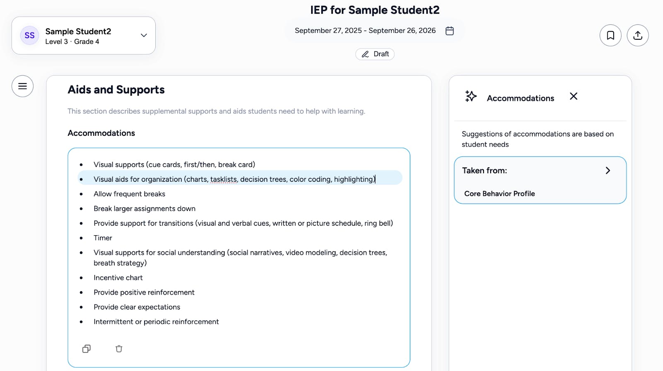The width and height of the screenshot is (663, 371).
Task: Click the 'Break larger assignments down' line
Action: click(144, 209)
